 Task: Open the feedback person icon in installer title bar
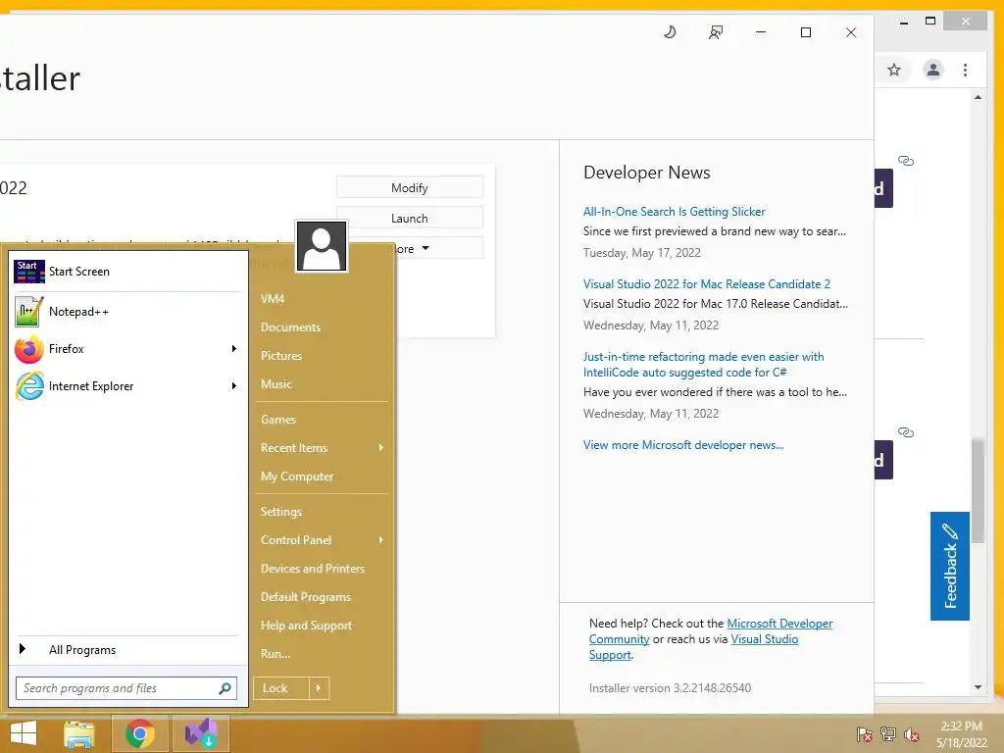715,32
